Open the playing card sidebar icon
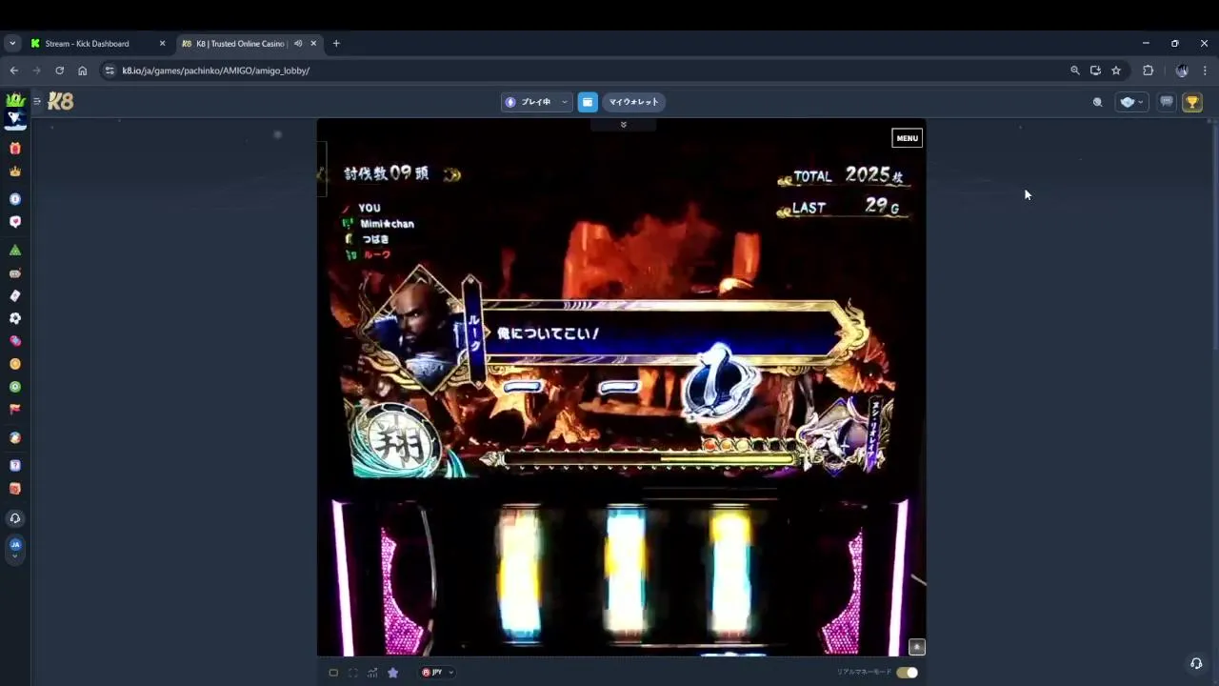 click(x=14, y=295)
